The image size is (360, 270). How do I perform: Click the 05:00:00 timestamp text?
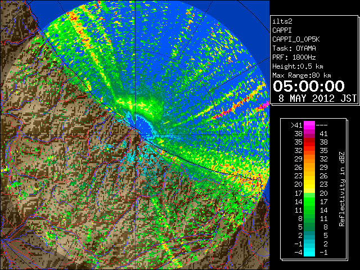[309, 86]
